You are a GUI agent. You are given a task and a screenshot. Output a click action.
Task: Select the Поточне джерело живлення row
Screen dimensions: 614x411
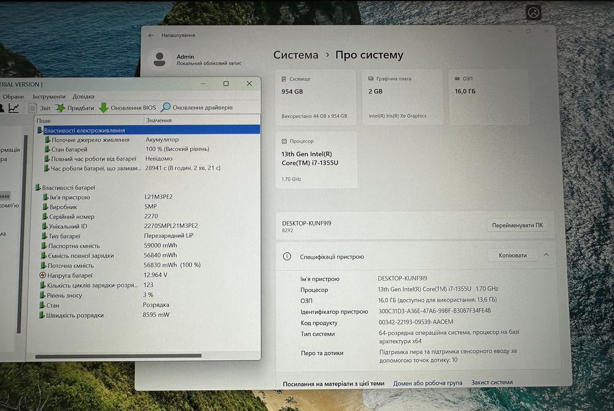coord(147,139)
